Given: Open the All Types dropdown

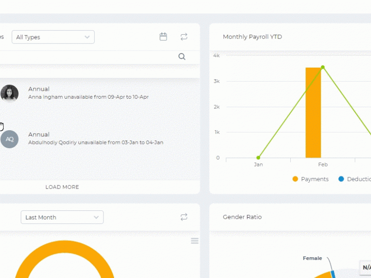Looking at the screenshot, I should coord(53,37).
